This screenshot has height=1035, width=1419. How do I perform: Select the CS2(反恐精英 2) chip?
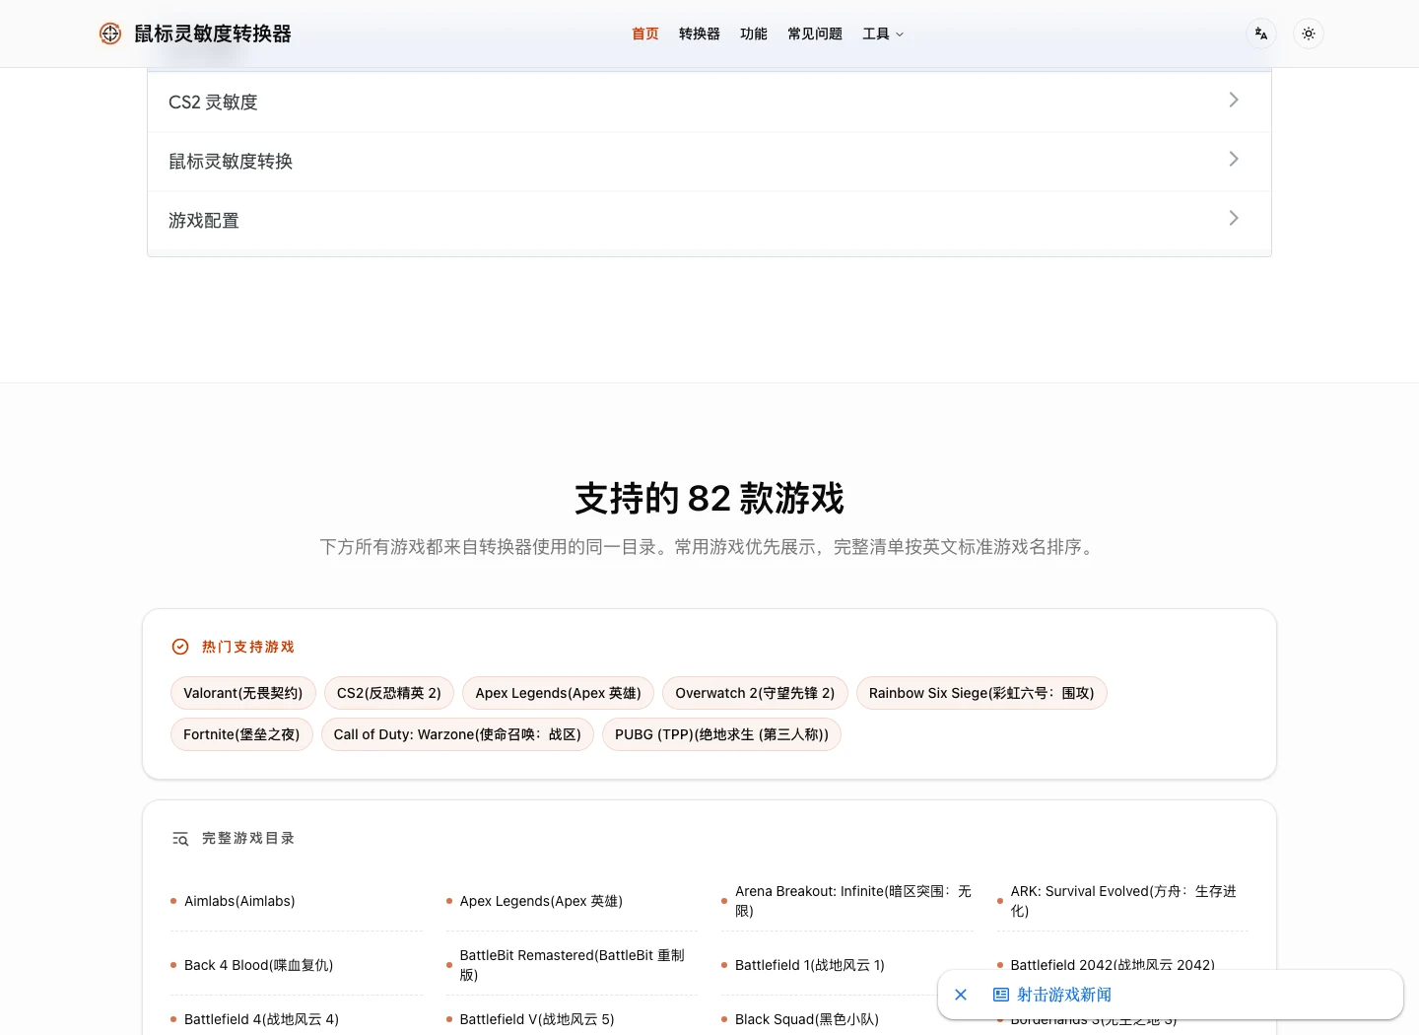pos(389,693)
